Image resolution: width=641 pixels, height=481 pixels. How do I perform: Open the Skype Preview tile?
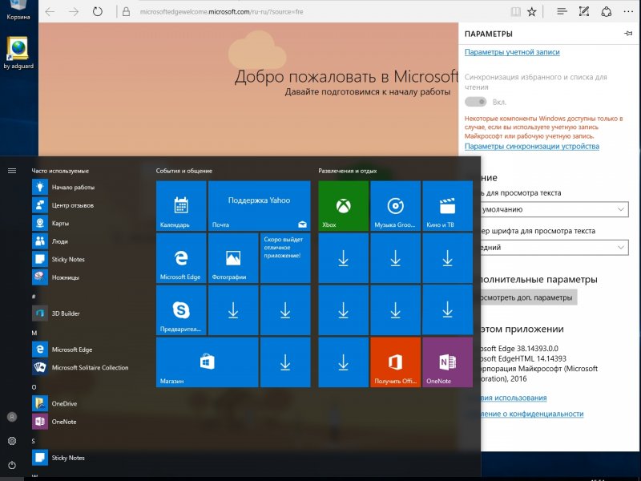coord(181,310)
